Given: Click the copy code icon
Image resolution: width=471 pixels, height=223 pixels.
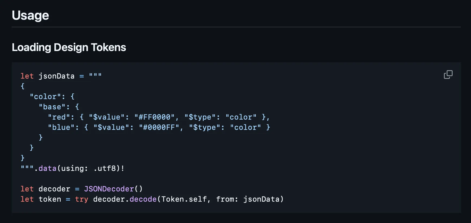Looking at the screenshot, I should coord(448,75).
